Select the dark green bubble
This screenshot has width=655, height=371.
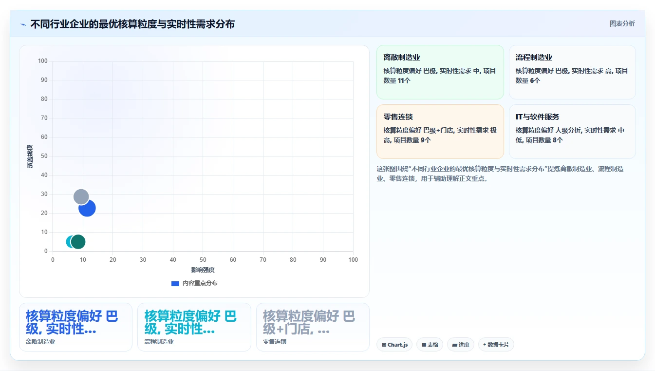78,241
